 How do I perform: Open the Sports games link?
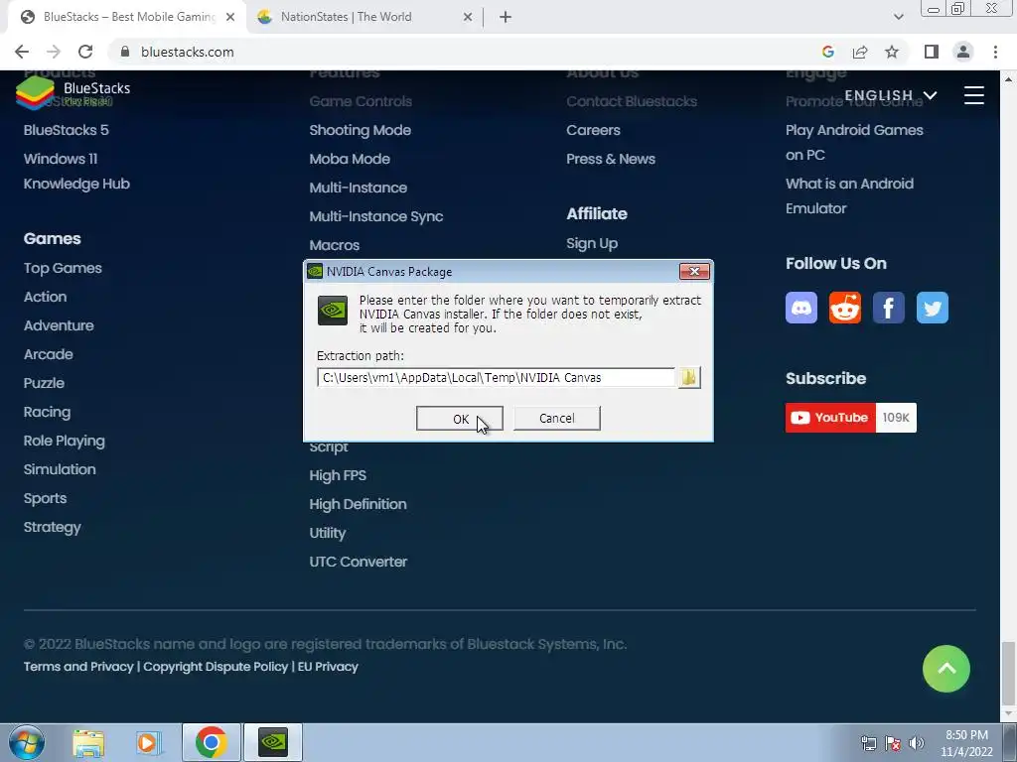point(45,498)
